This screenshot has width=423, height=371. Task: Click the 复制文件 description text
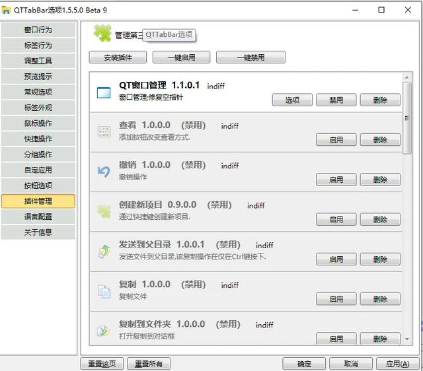[133, 296]
